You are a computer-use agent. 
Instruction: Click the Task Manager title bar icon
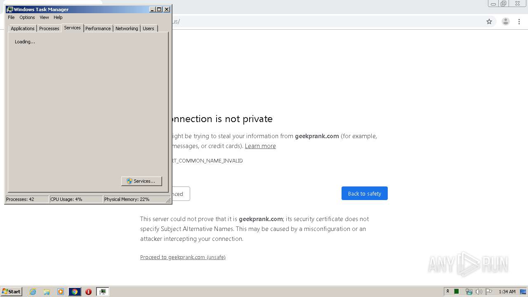(10, 9)
